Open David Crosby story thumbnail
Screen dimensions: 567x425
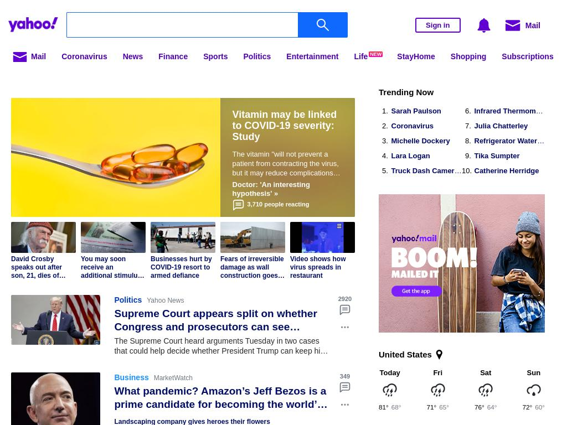[43, 237]
